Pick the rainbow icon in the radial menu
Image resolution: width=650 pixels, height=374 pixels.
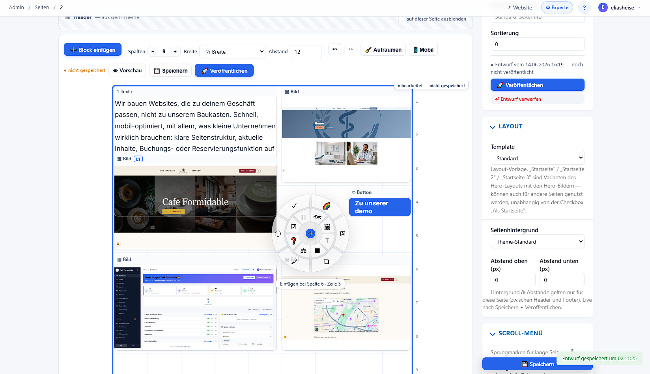[327, 206]
